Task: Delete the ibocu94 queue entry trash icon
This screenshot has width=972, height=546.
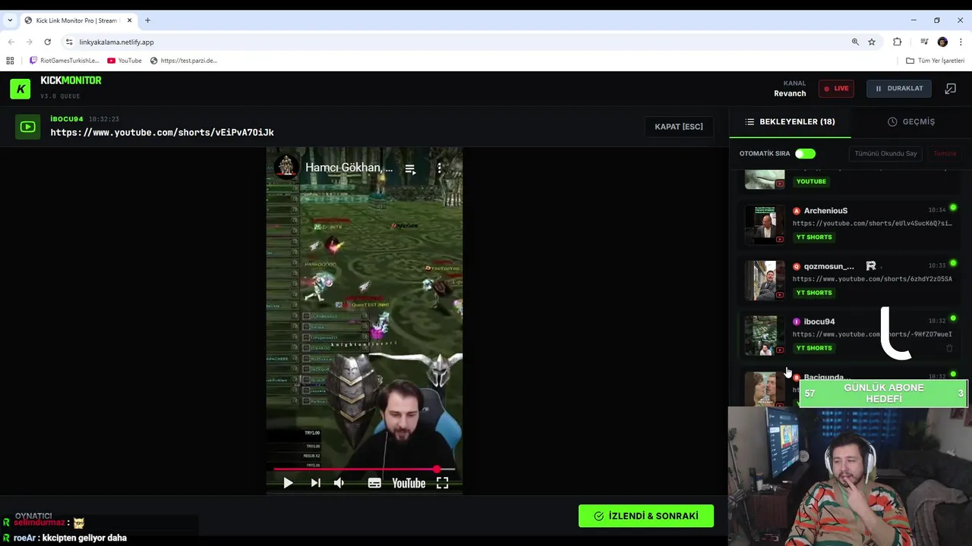Action: coord(949,348)
